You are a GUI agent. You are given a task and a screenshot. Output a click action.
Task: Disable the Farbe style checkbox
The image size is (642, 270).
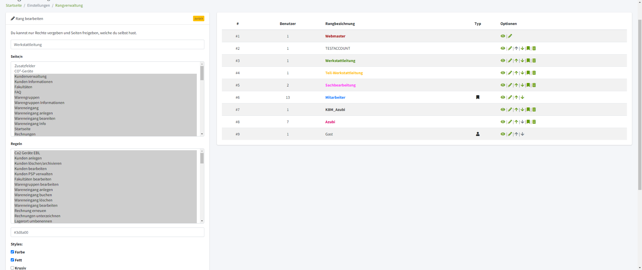coord(12,252)
